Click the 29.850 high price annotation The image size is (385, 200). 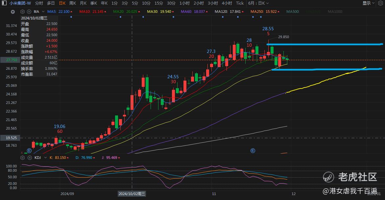click(x=283, y=37)
